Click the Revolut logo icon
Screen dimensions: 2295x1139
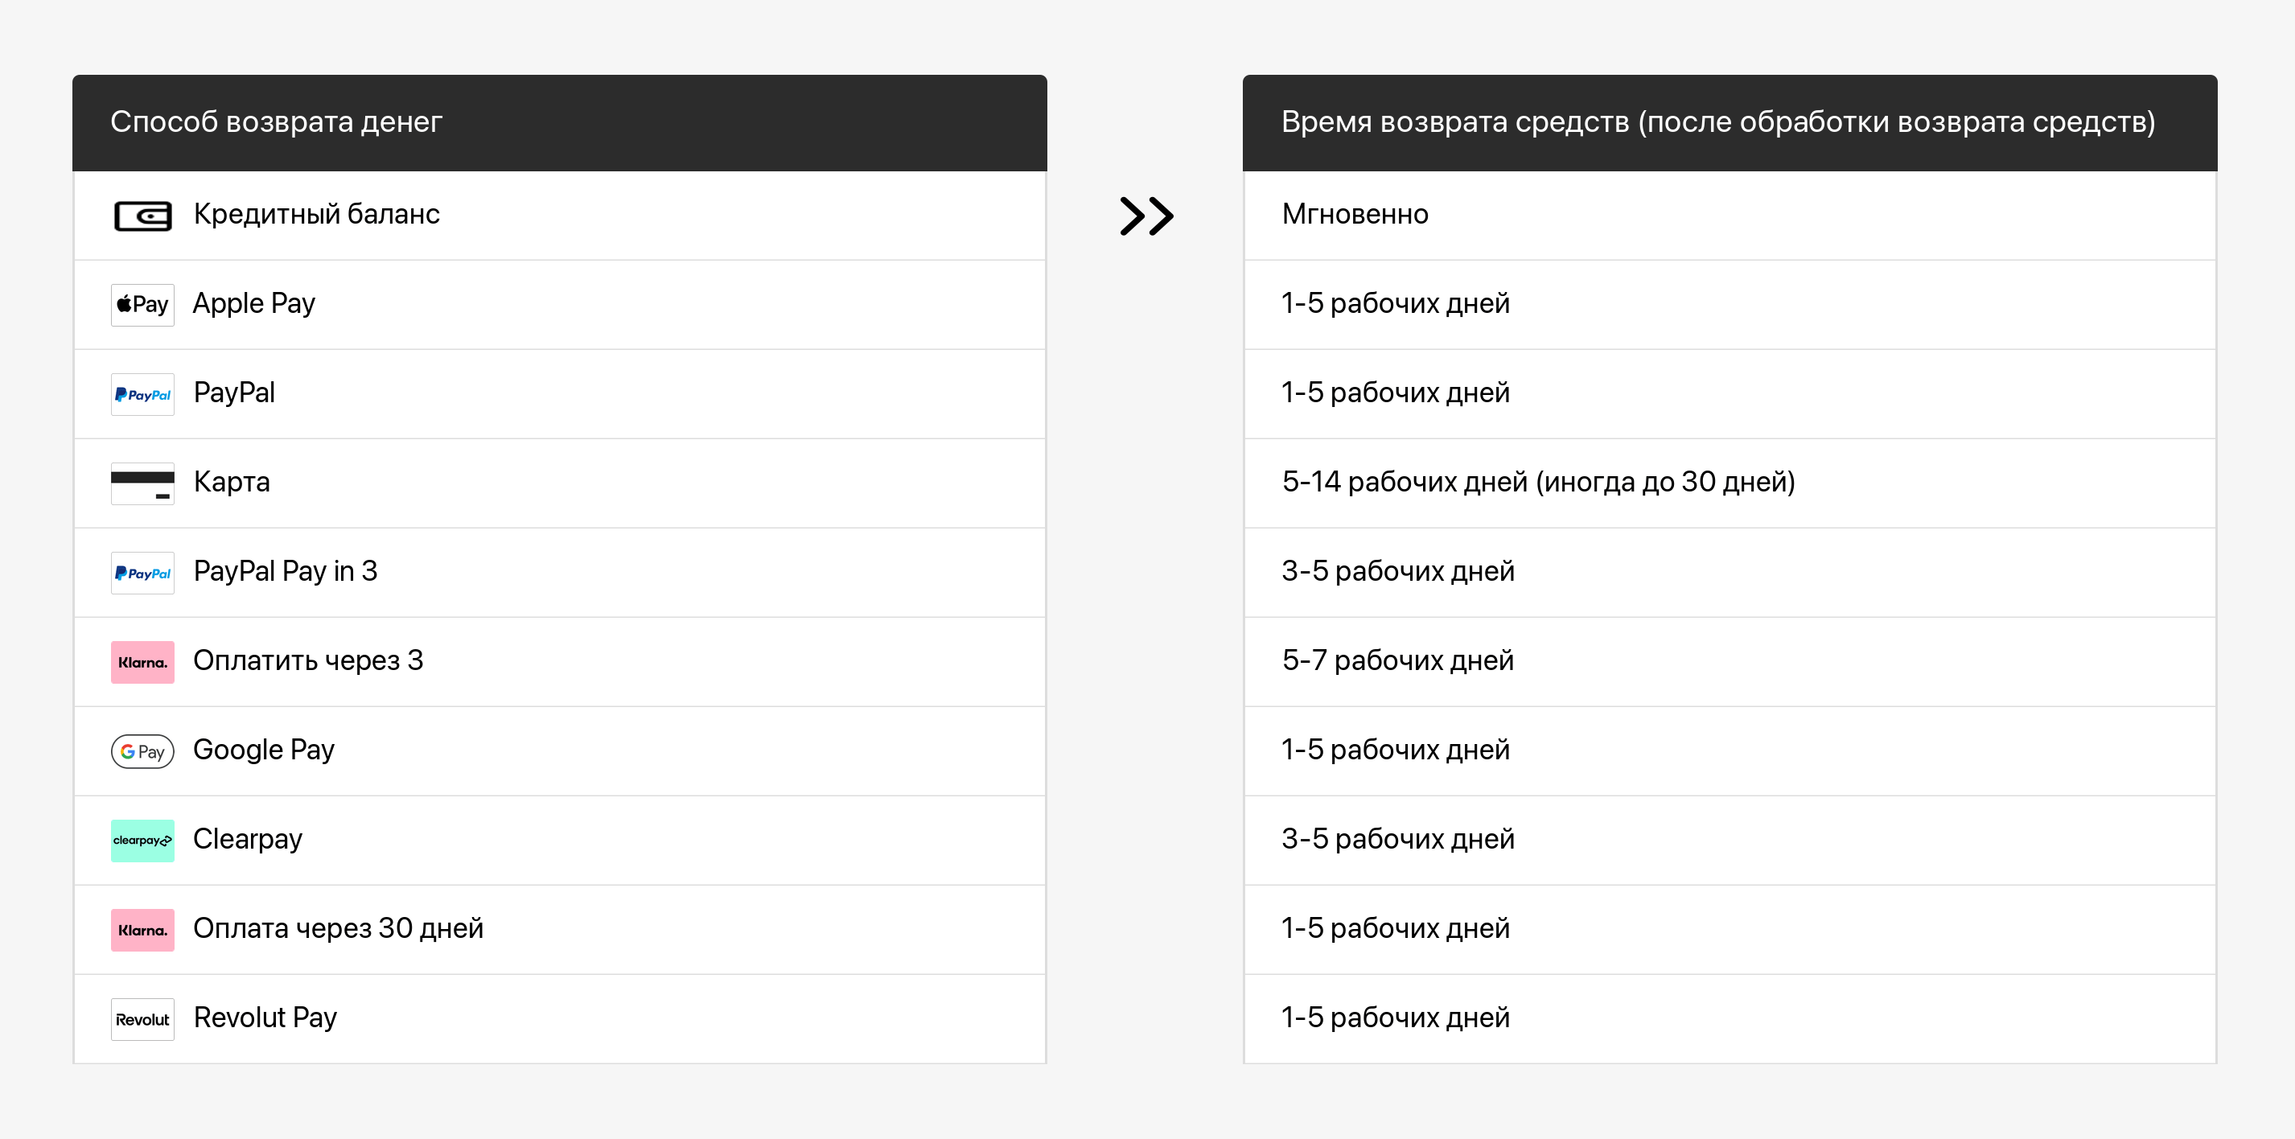click(x=142, y=1019)
